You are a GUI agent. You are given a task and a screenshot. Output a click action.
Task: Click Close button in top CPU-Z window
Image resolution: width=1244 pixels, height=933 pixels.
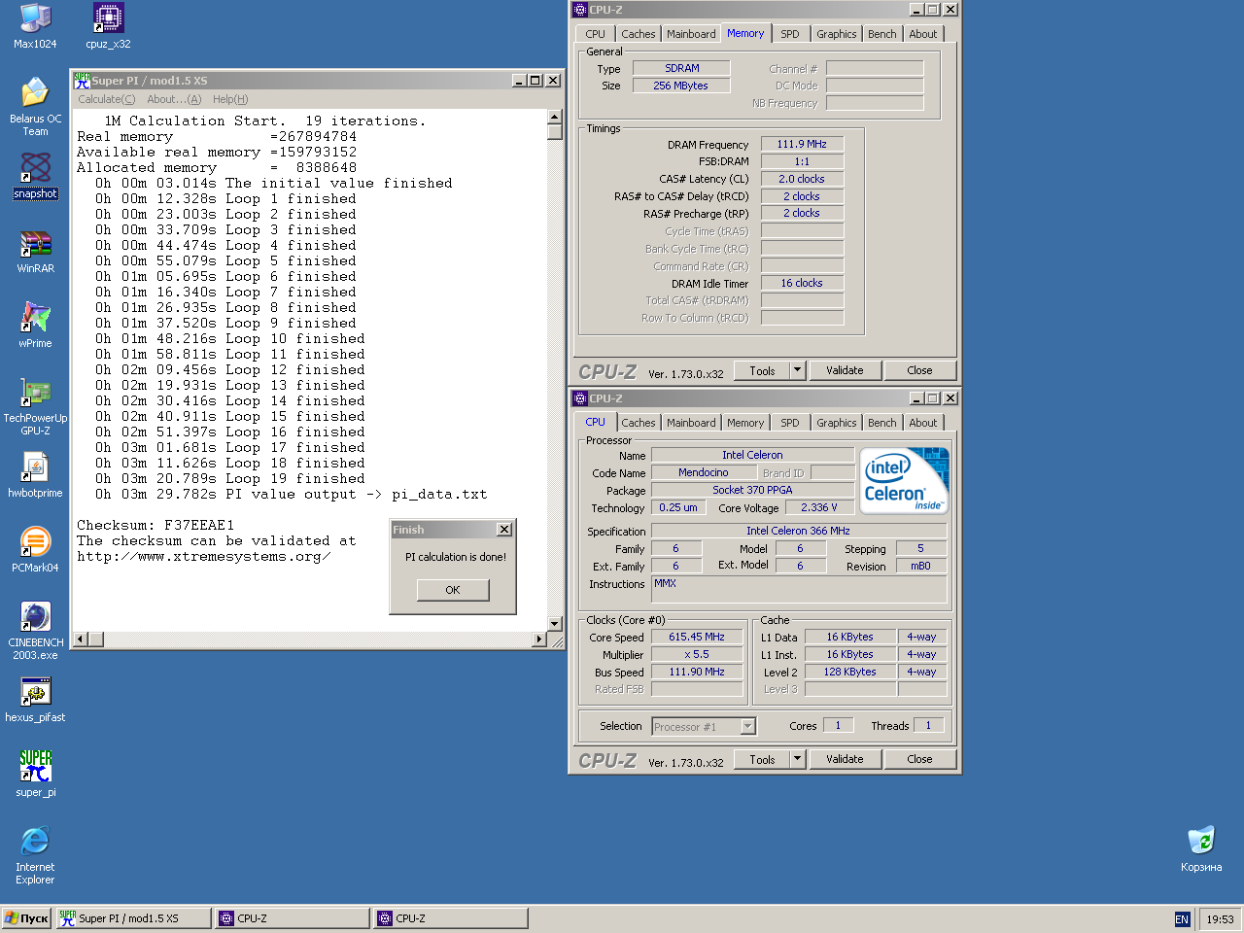click(x=919, y=370)
